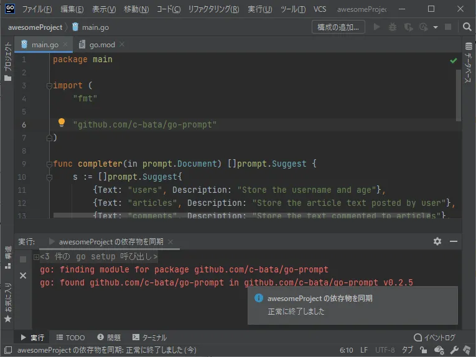Open the 移動(N) menu
Screen dimensions: 476x357
pyautogui.click(x=136, y=9)
